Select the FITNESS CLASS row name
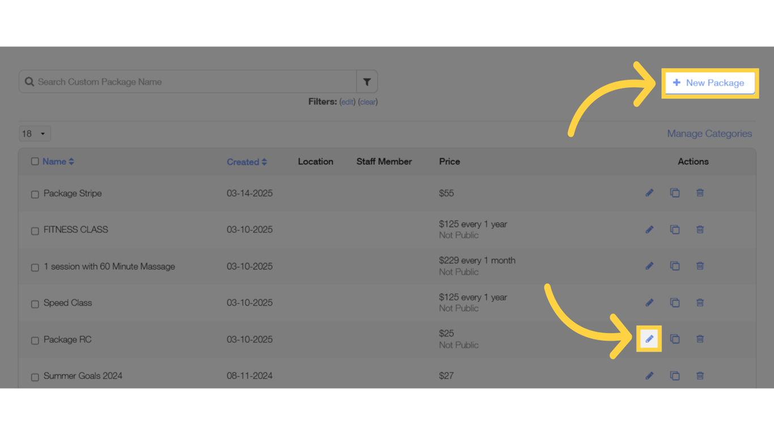 point(76,229)
